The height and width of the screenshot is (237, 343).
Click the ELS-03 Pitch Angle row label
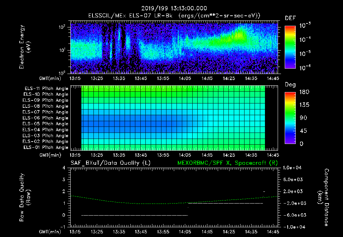click(x=45, y=136)
